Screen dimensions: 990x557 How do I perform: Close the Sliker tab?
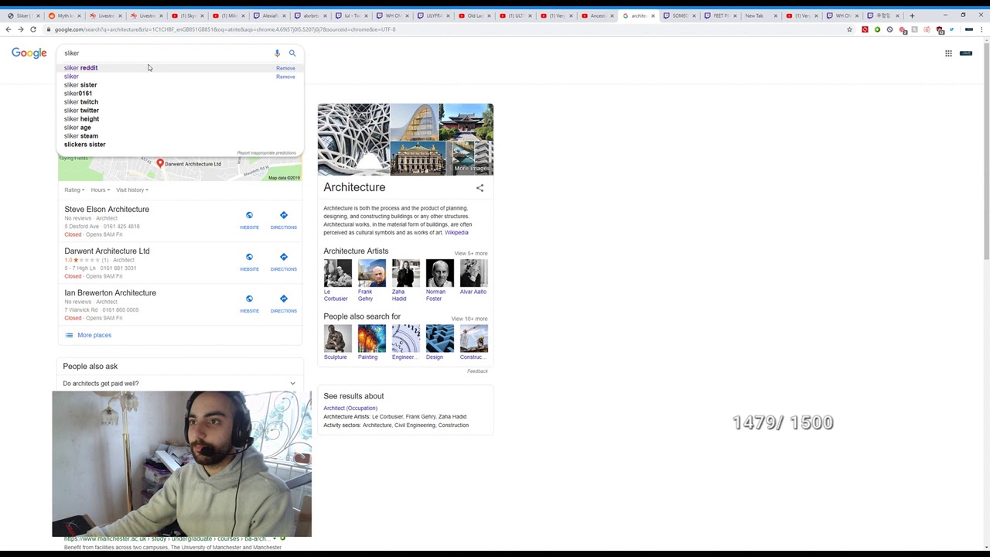tap(38, 15)
